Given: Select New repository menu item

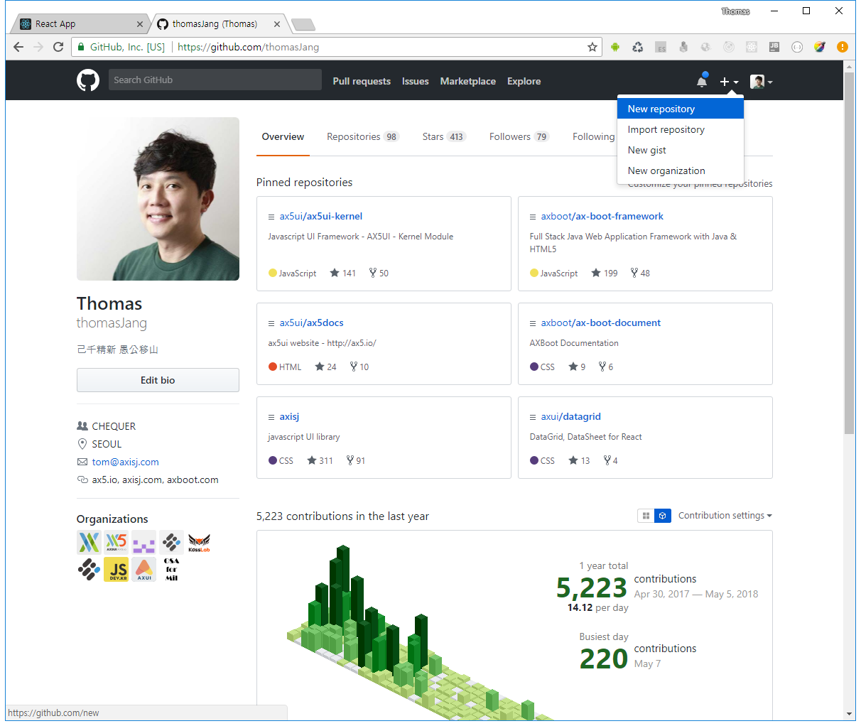Looking at the screenshot, I should pos(681,109).
